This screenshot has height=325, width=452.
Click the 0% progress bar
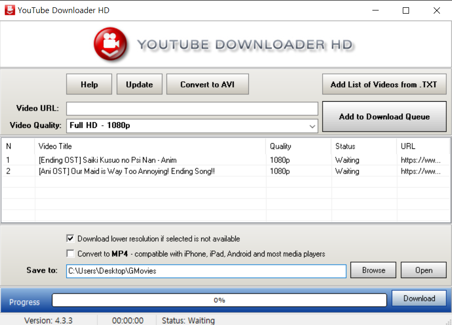click(219, 300)
